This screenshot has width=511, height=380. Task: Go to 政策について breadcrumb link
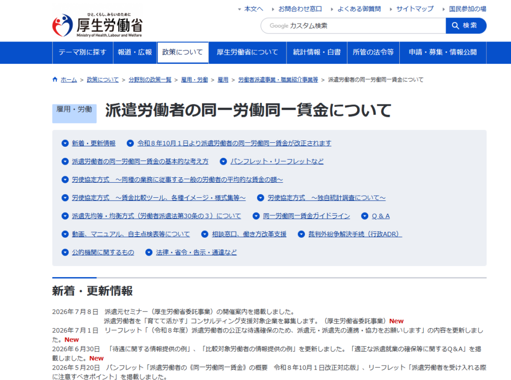point(103,79)
